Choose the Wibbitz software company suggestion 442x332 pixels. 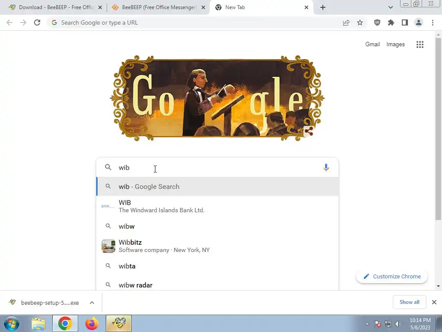(218, 246)
